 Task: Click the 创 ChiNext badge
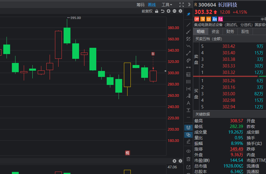209,19
